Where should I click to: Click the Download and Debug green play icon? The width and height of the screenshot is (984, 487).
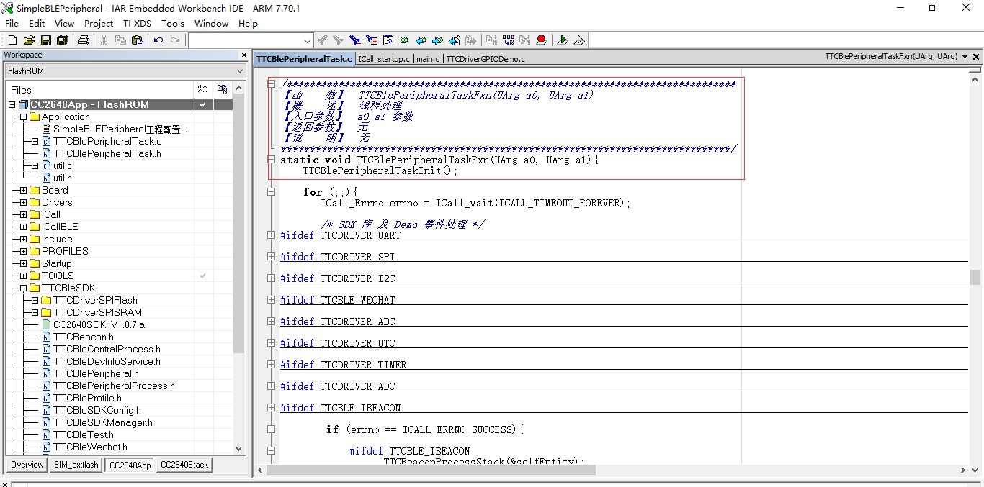pos(563,40)
